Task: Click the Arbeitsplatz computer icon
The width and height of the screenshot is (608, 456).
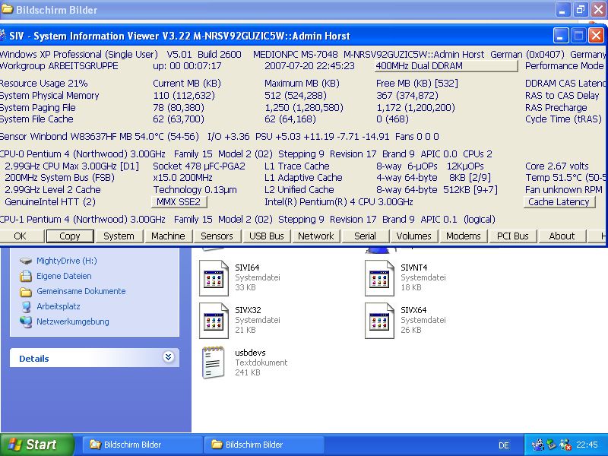Action: [x=26, y=307]
